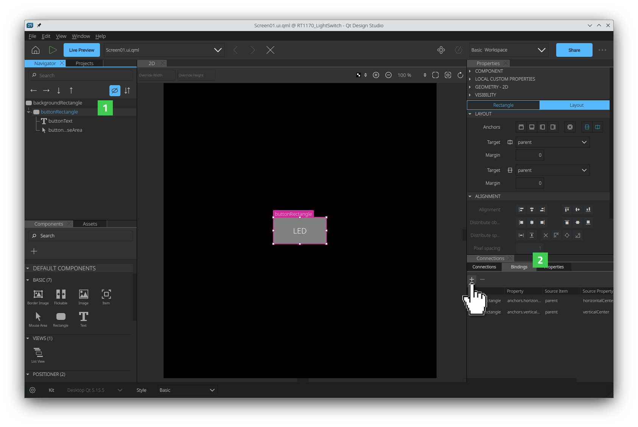This screenshot has width=638, height=427.
Task: Select the Rectangle component icon
Action: coord(61,317)
